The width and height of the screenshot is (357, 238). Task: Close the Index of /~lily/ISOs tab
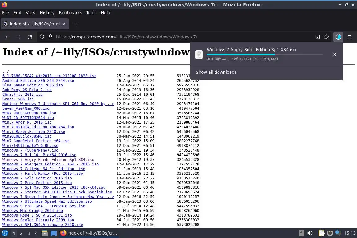(x=64, y=24)
